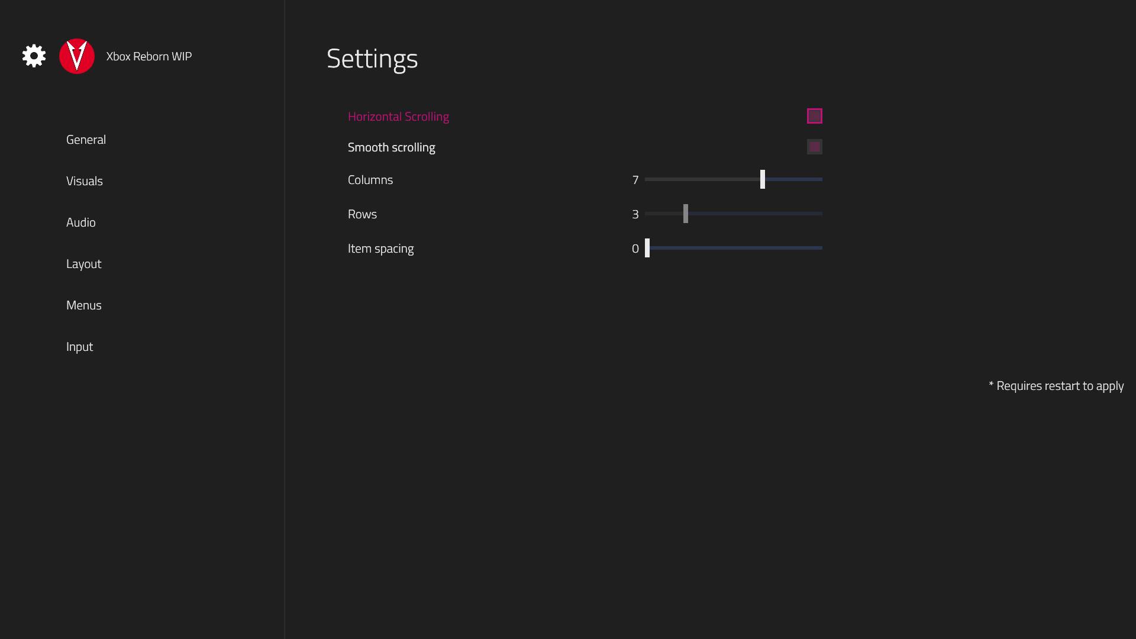
Task: Toggle the Horizontal Scrolling checkbox
Action: [814, 116]
